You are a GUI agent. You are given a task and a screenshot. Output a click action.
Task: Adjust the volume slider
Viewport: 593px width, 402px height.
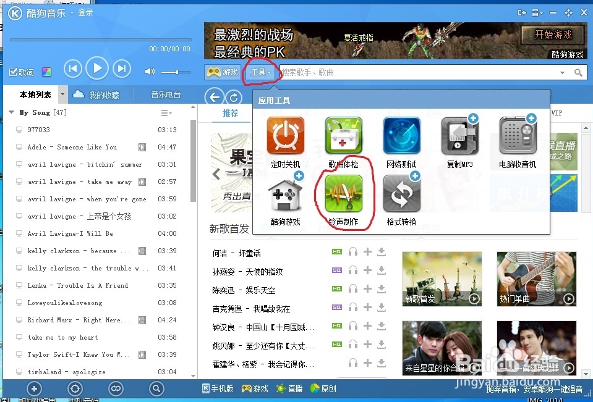tap(176, 72)
